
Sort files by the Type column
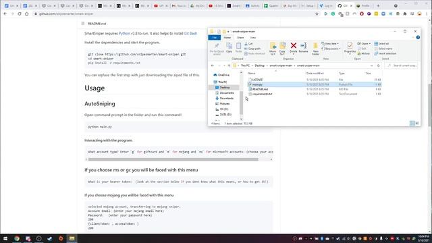click(x=342, y=74)
